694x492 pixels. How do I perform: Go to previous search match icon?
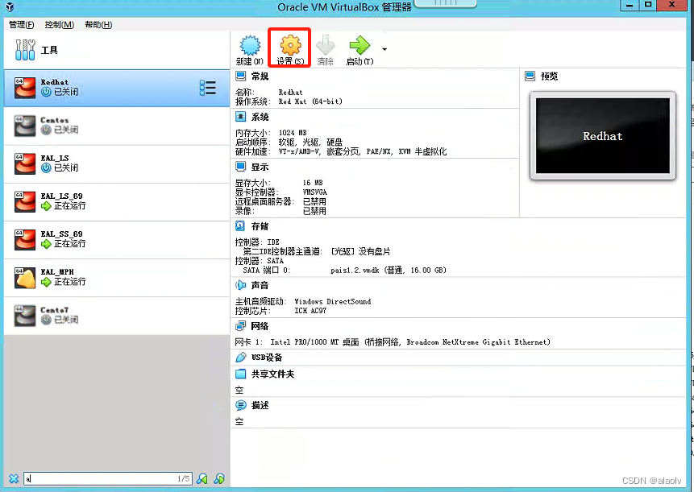(x=202, y=478)
